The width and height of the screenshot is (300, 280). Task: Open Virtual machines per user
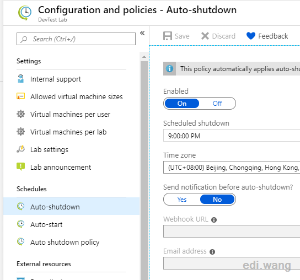pos(71,114)
